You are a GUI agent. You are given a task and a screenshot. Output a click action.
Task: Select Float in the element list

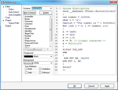(x=27, y=26)
